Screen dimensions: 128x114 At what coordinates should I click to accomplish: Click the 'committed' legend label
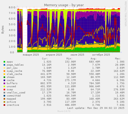click(x=14, y=96)
